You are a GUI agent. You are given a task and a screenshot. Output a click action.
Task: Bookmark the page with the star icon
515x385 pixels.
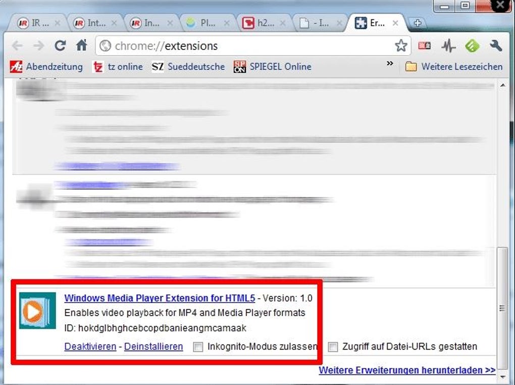click(401, 45)
